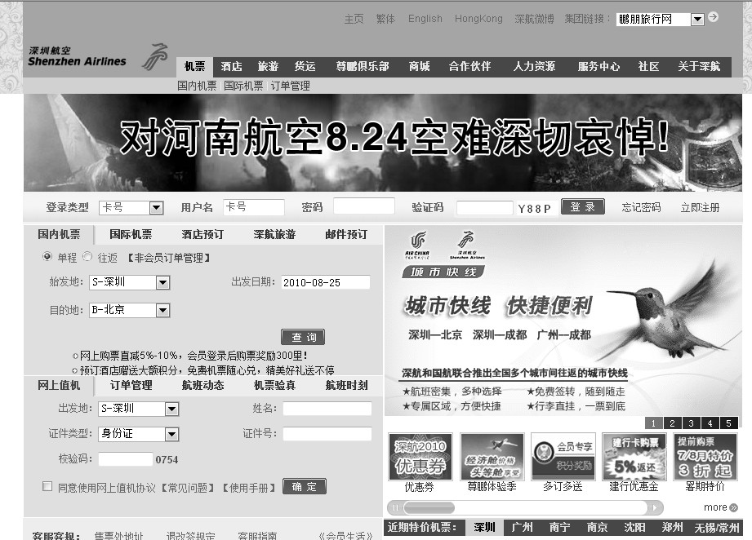Viewport: 752px width, 540px height.
Task: Open the English language link
Action: click(x=425, y=19)
